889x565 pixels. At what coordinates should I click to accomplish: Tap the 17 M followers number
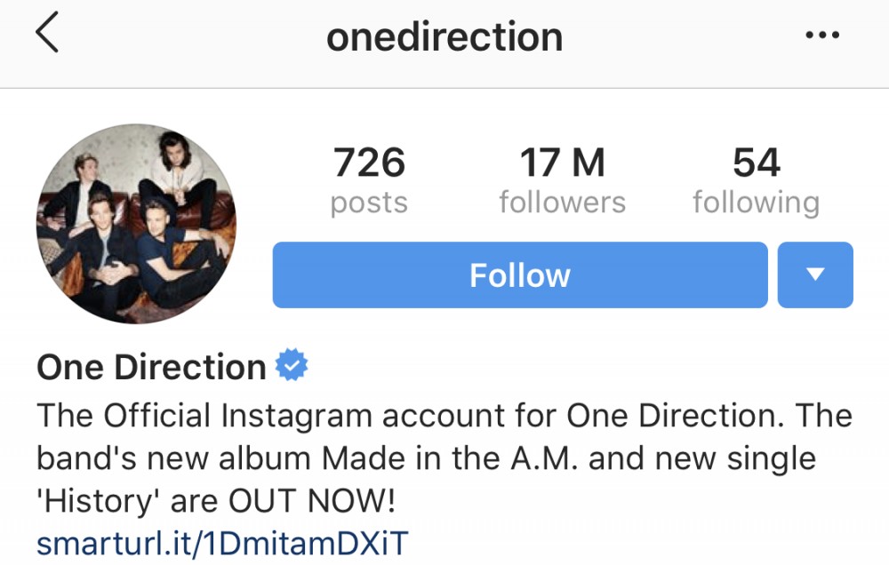562,163
